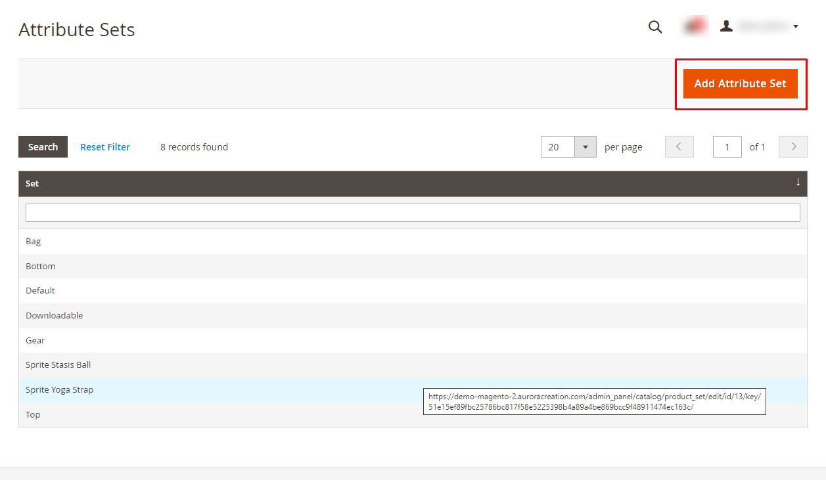
Task: Open the per page dropdown arrow
Action: [585, 147]
